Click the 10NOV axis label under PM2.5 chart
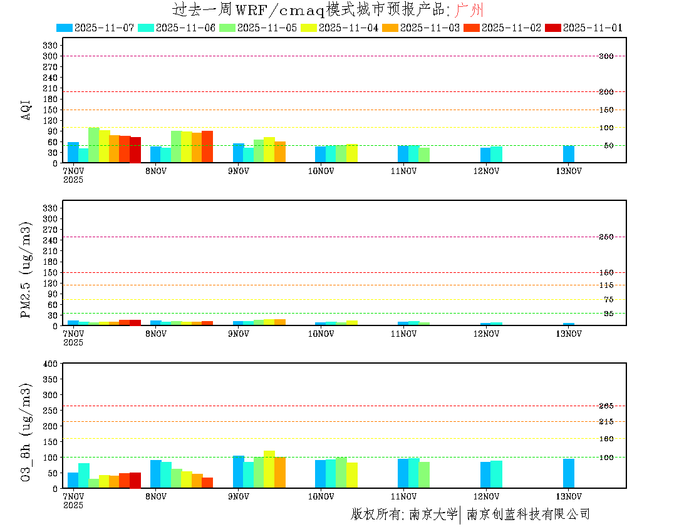 321,334
